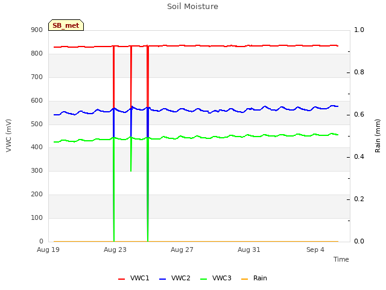Viewport: 386px width, 290px height.
Task: Click the Aug 19 date tick
Action: click(x=48, y=250)
